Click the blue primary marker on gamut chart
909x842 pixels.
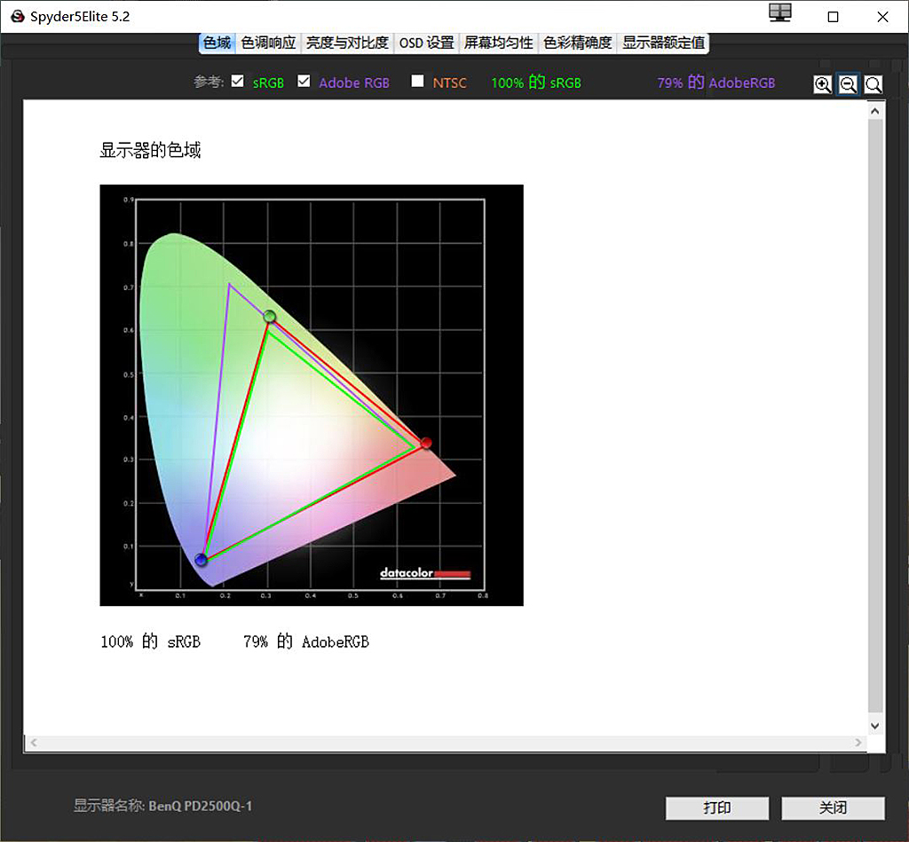pyautogui.click(x=202, y=560)
